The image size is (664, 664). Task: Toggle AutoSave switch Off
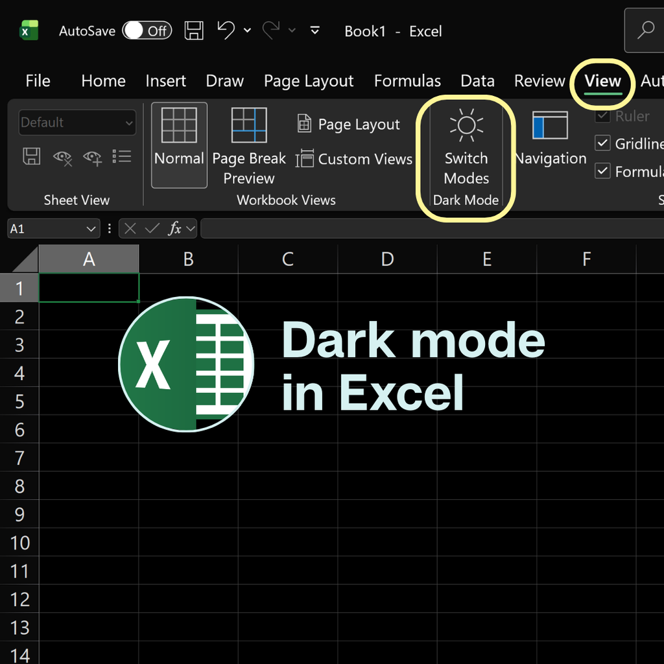click(147, 30)
